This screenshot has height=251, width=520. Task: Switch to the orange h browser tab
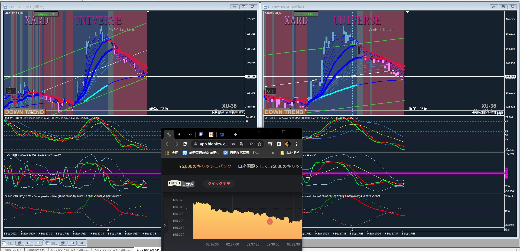tap(211, 135)
